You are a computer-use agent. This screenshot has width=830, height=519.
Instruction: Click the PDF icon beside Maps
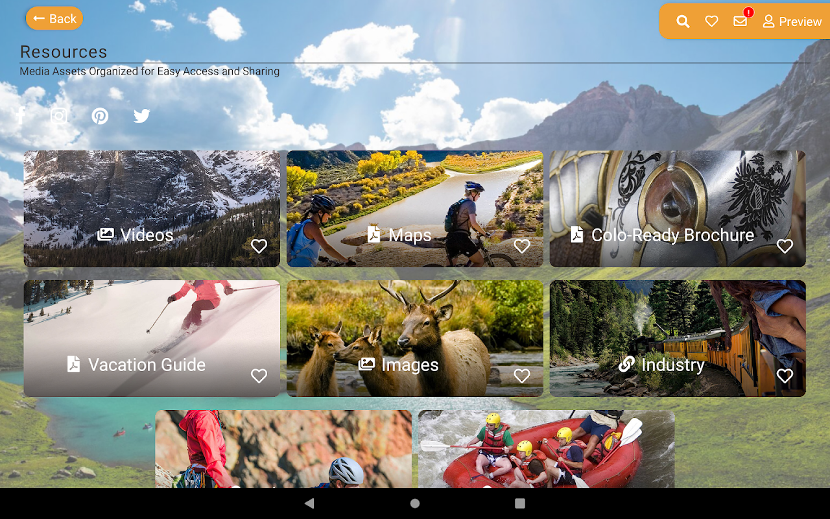coord(373,234)
